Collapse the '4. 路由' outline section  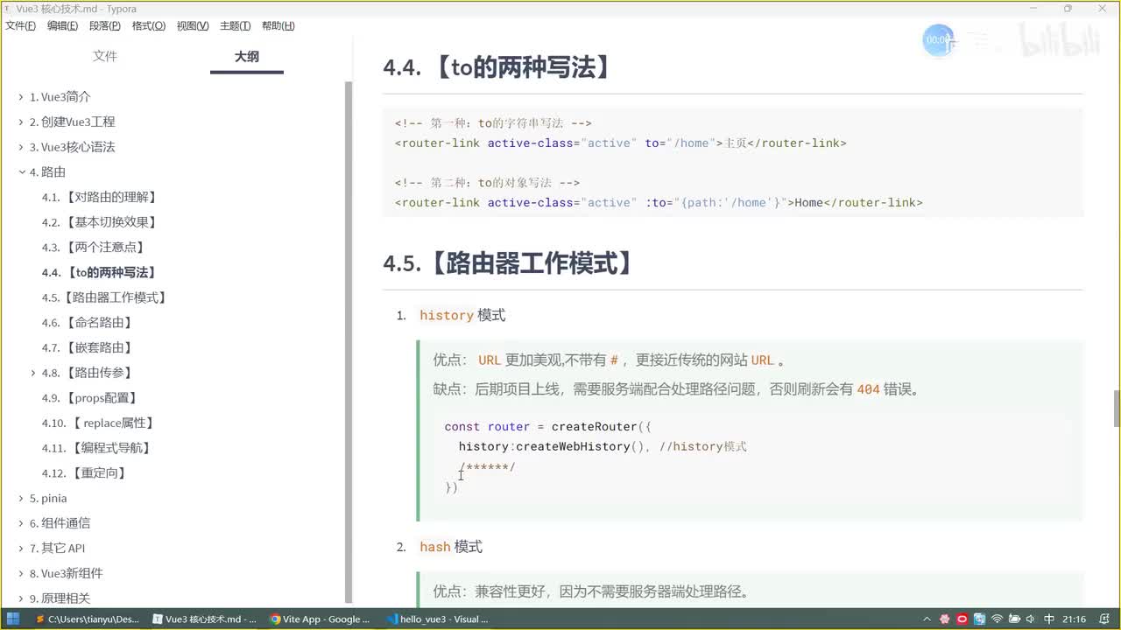tap(21, 172)
